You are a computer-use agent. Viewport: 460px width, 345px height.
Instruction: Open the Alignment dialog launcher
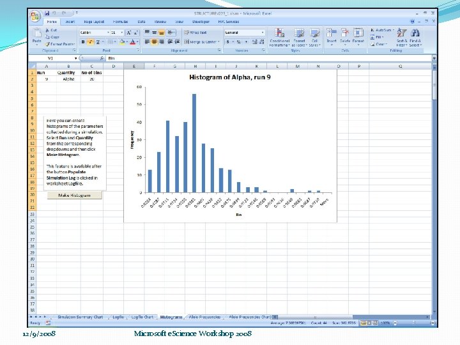(x=219, y=50)
